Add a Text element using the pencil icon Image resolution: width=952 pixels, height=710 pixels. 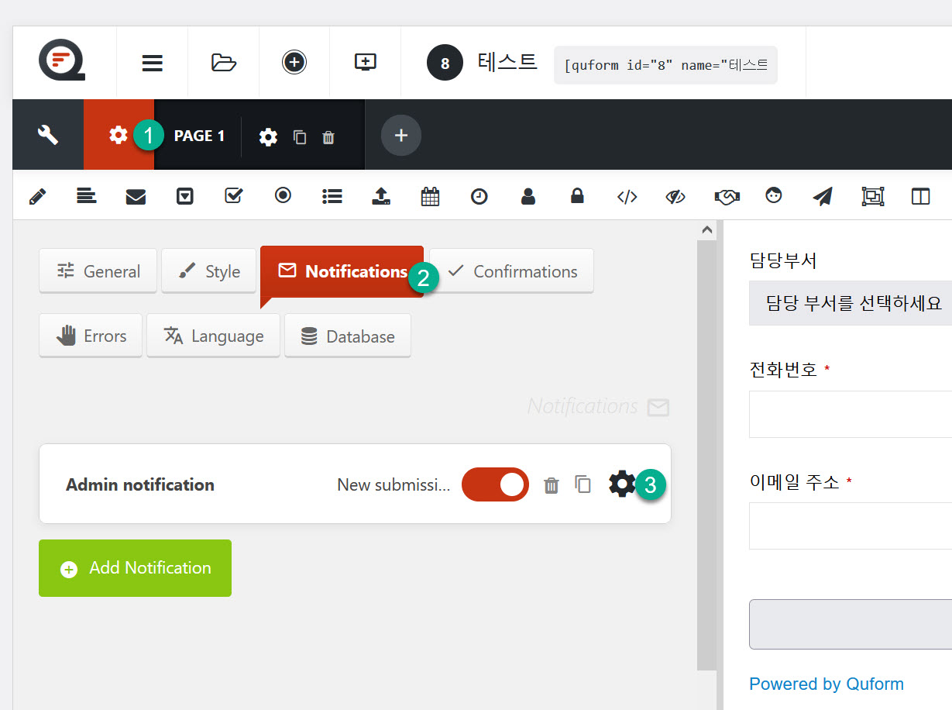click(36, 196)
